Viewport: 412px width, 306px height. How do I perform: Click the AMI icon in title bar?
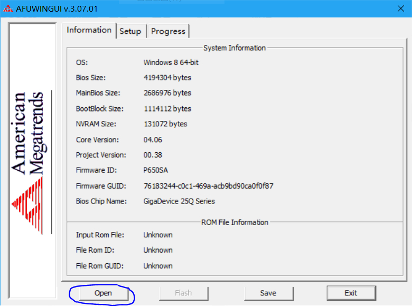tap(7, 9)
